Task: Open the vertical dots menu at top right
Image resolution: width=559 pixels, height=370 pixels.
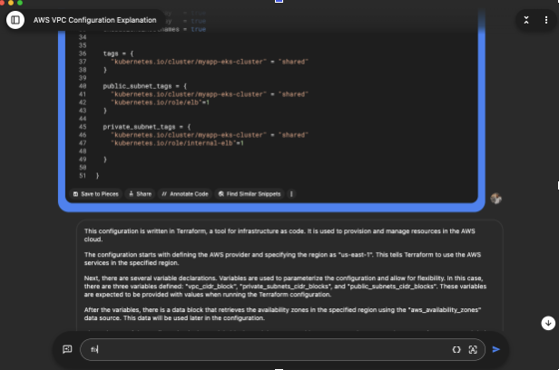Action: 544,19
